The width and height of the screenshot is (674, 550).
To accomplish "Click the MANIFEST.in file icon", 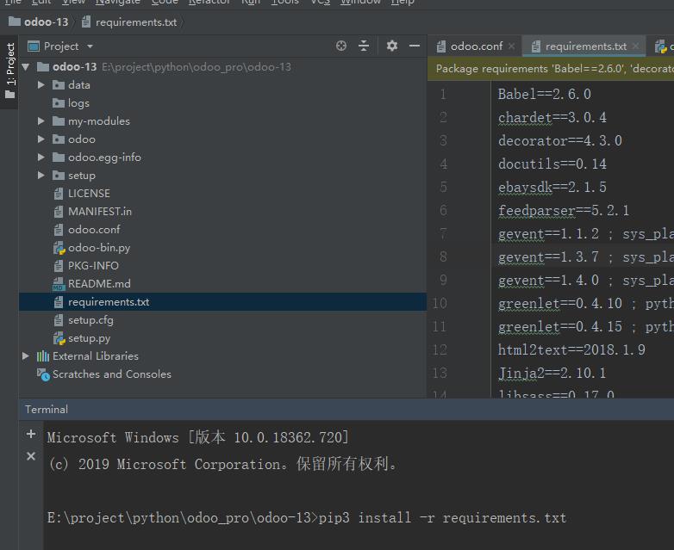I will 59,212.
